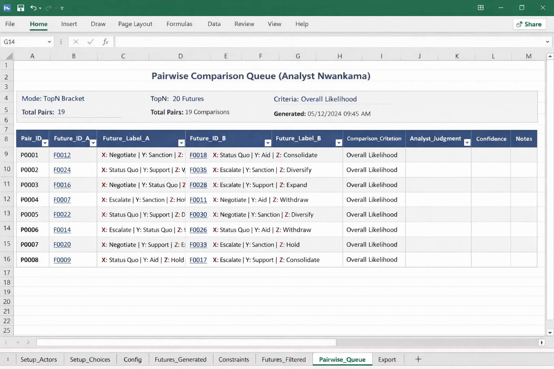The width and height of the screenshot is (554, 369).
Task: Open the undo history dropdown arrow
Action: (x=40, y=8)
